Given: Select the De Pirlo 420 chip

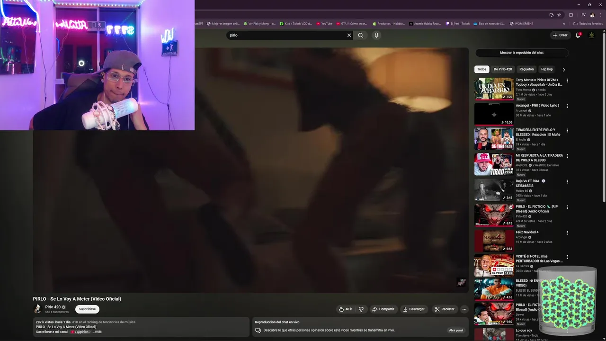Looking at the screenshot, I should click(x=503, y=69).
